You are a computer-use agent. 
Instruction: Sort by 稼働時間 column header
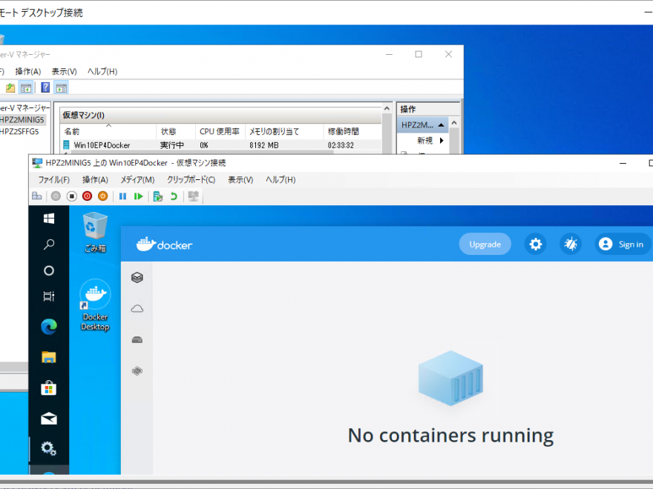point(352,131)
